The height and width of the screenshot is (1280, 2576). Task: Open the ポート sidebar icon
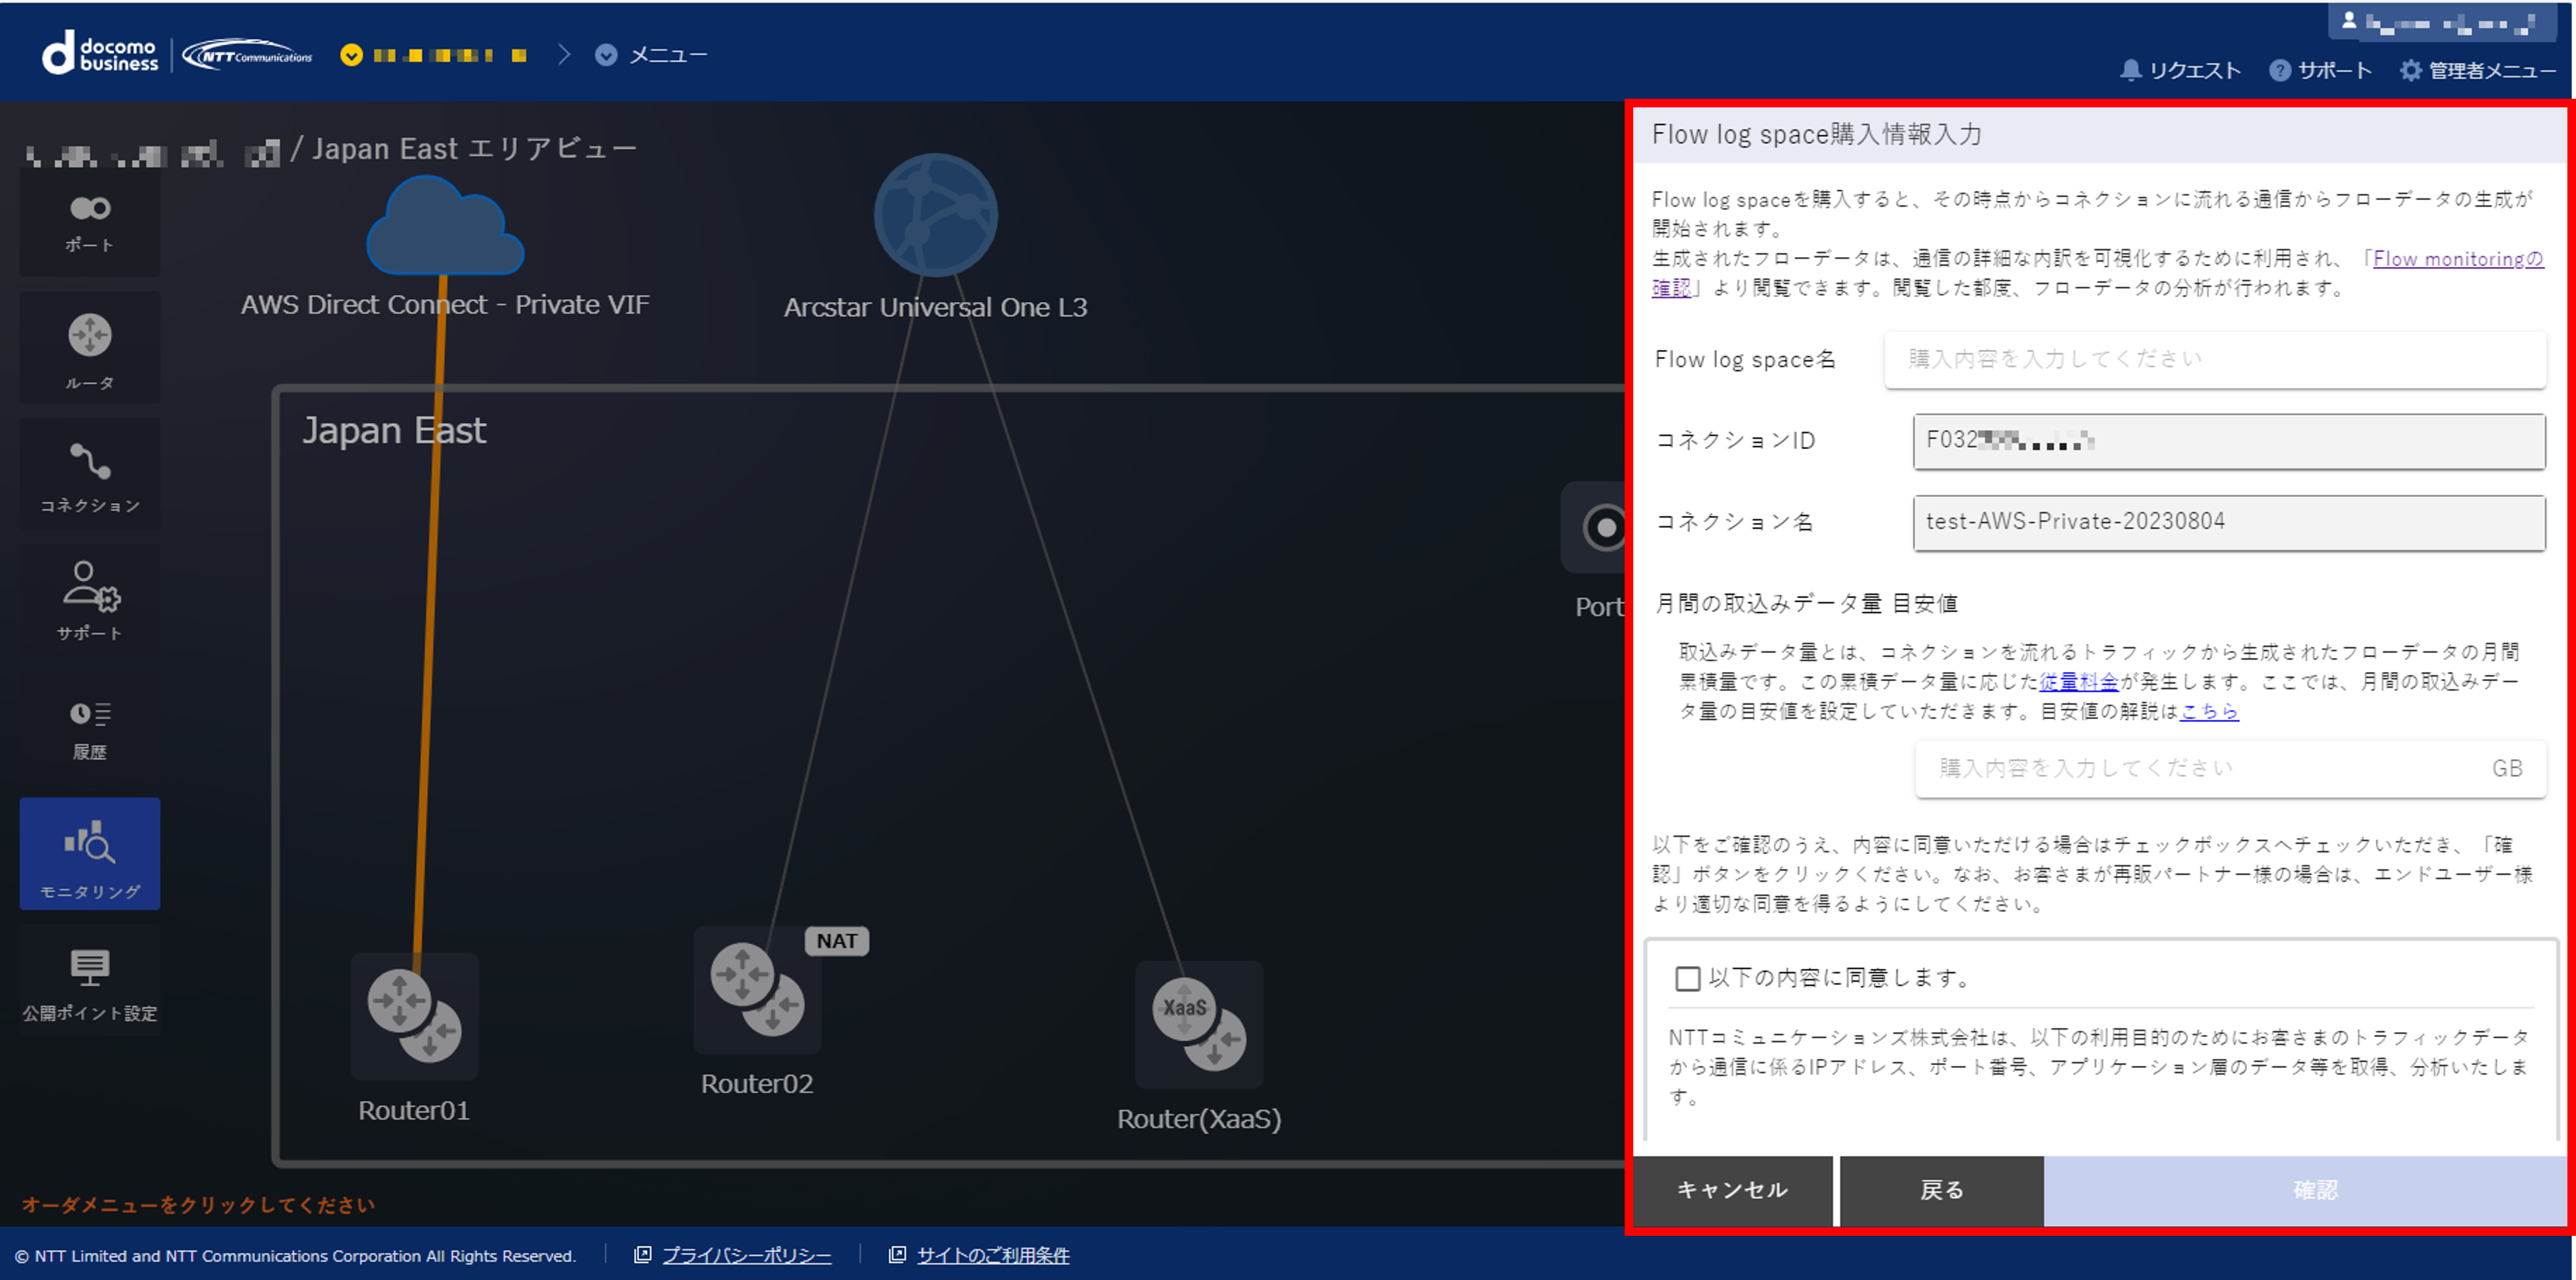pyautogui.click(x=90, y=223)
